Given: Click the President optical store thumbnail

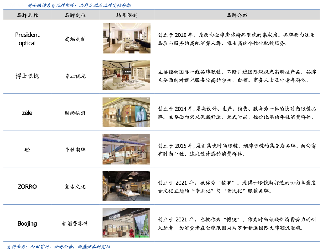Looking at the screenshot, I should coord(126,38).
